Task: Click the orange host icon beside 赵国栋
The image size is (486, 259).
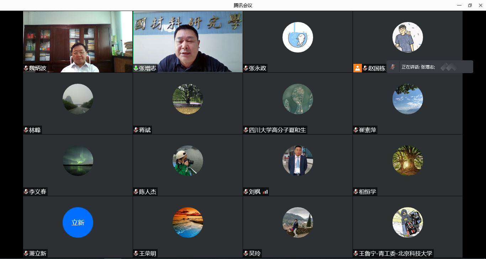Action: click(x=357, y=68)
